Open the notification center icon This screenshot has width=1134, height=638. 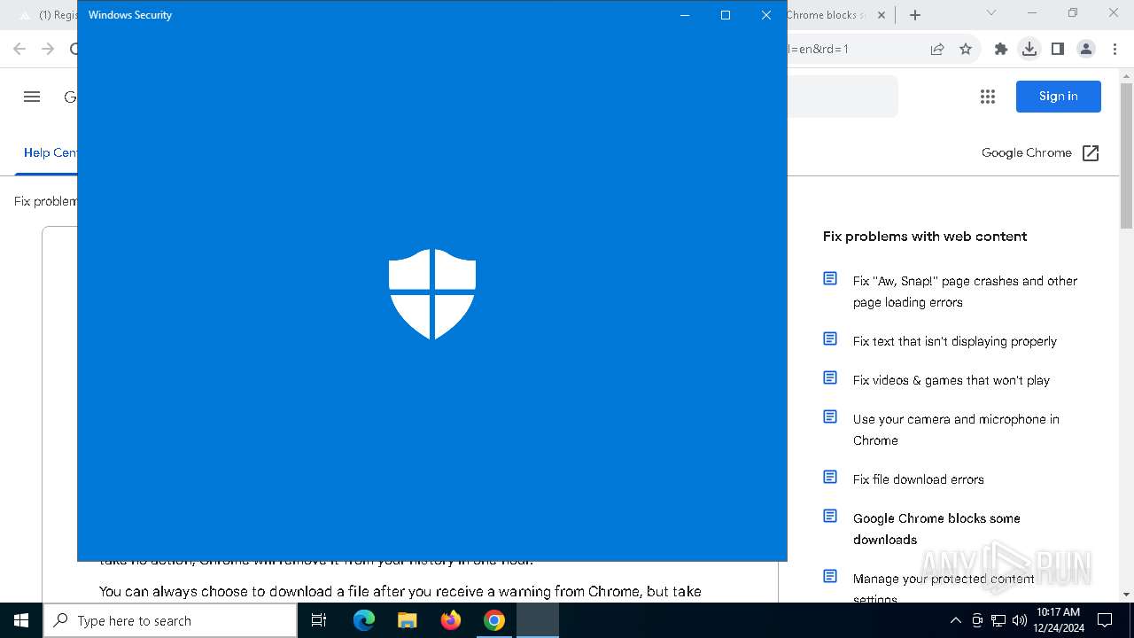pos(1105,620)
